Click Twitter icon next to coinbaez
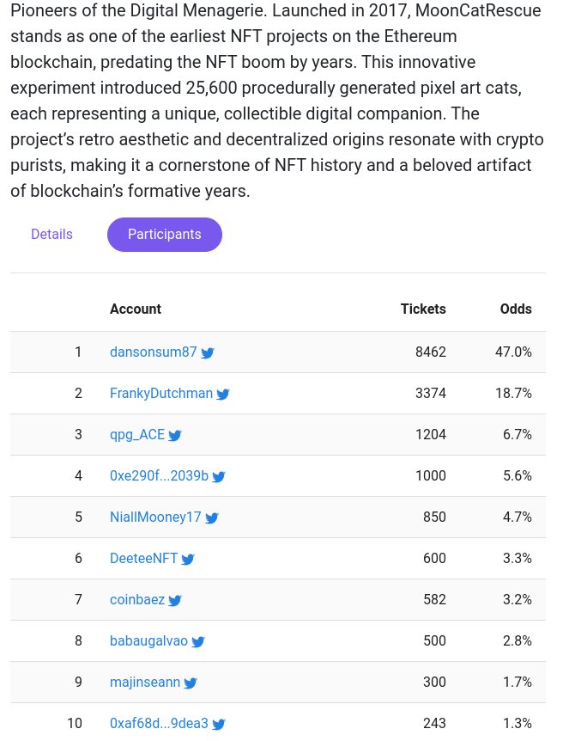The height and width of the screenshot is (741, 563). click(x=174, y=601)
